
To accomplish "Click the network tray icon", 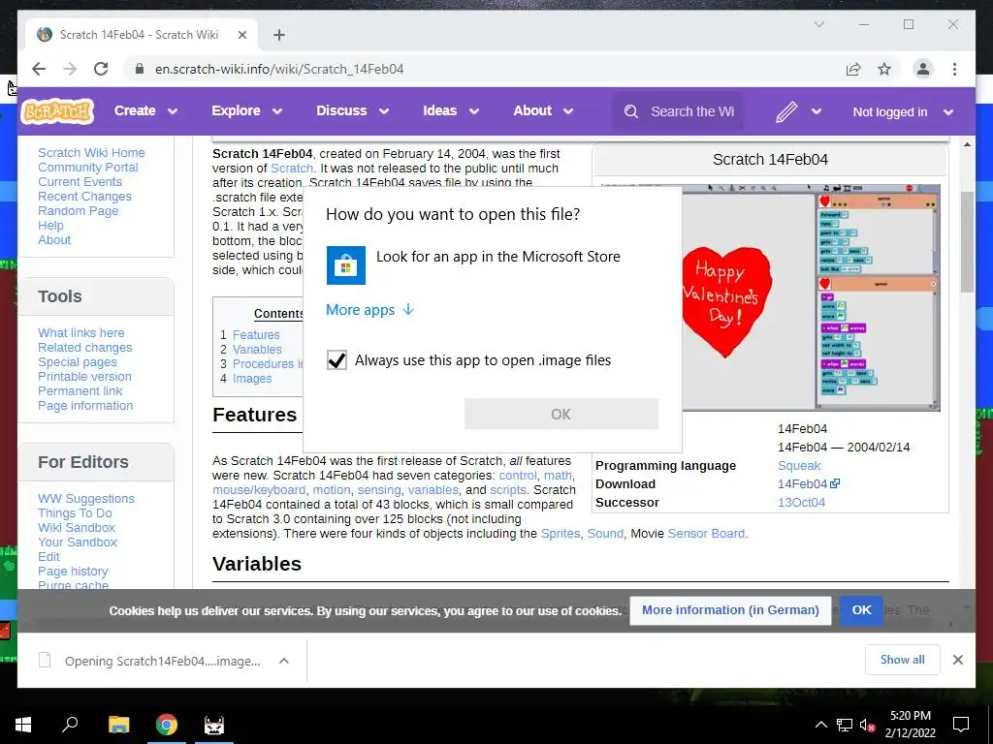I will click(845, 725).
